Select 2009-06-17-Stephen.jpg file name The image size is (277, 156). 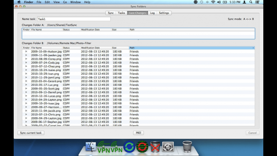(x=46, y=122)
